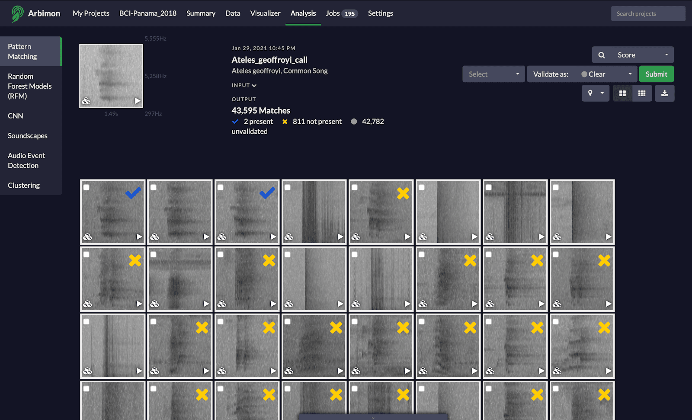This screenshot has width=692, height=420.
Task: Play the fourth match in first row
Action: click(x=340, y=237)
